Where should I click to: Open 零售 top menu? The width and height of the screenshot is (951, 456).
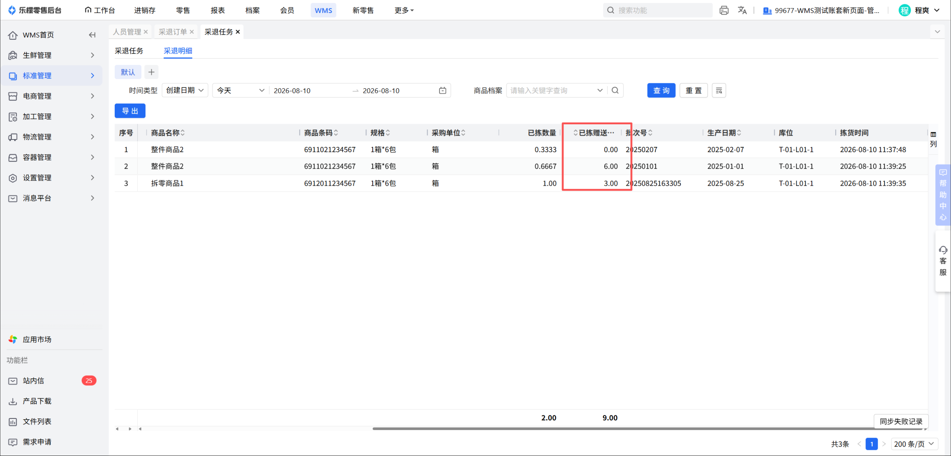[x=183, y=10]
